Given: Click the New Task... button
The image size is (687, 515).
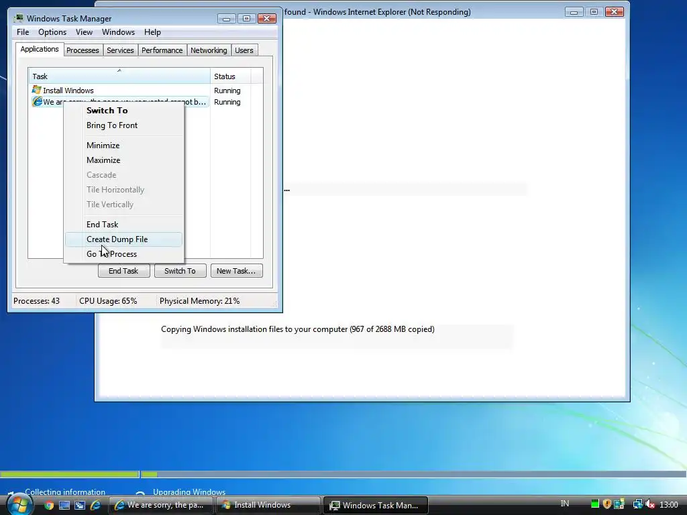Looking at the screenshot, I should point(236,271).
